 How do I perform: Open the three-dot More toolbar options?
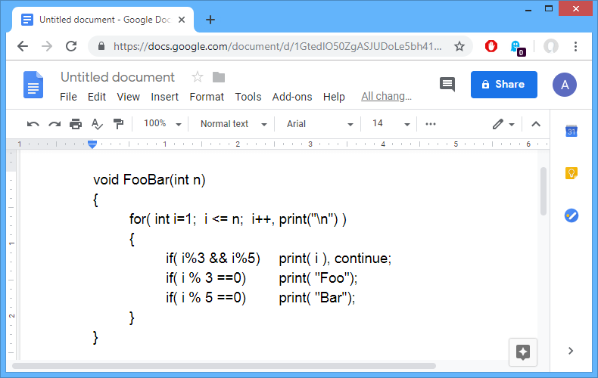(x=431, y=124)
